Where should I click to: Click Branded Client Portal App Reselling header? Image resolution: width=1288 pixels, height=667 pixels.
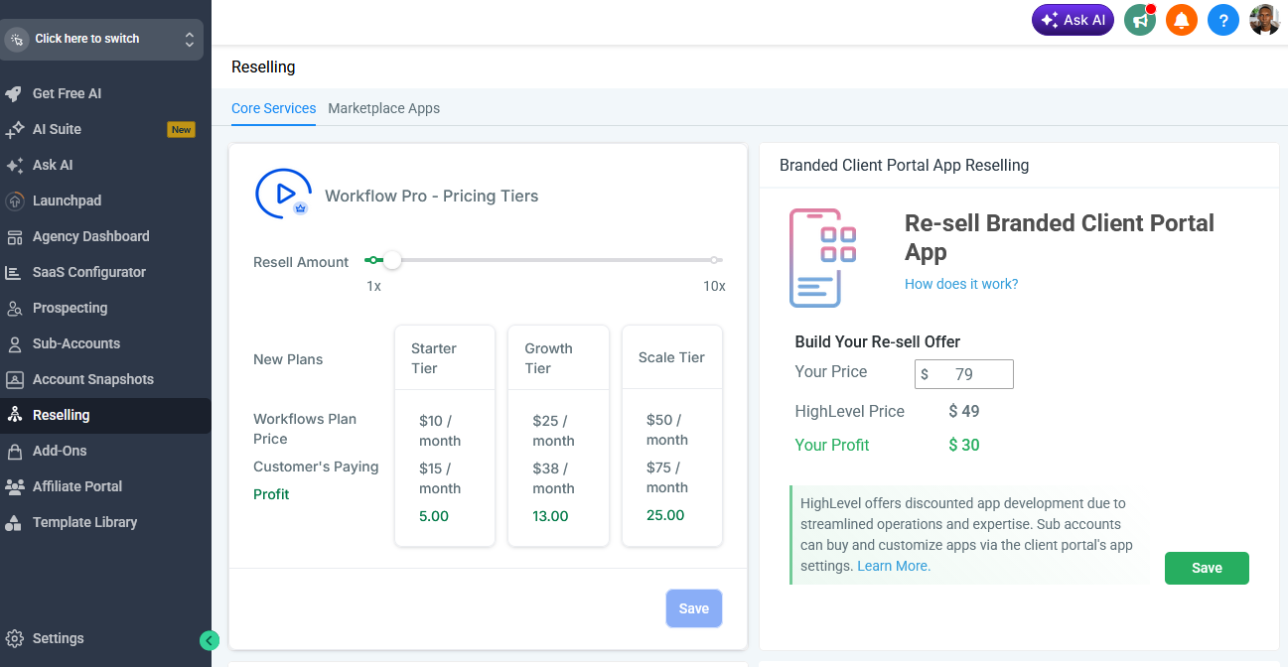(x=904, y=165)
